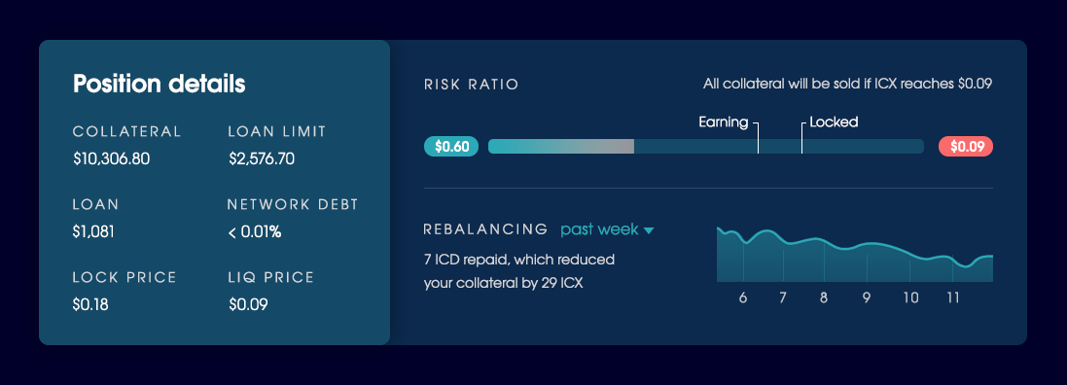The width and height of the screenshot is (1067, 385).
Task: Click the Position details heading
Action: [160, 85]
